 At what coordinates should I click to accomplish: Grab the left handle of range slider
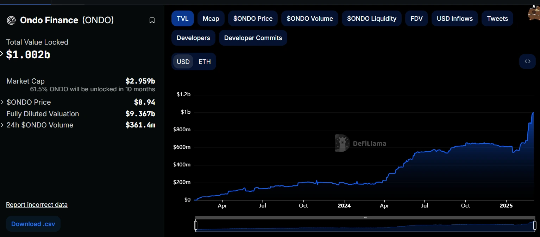pyautogui.click(x=196, y=225)
